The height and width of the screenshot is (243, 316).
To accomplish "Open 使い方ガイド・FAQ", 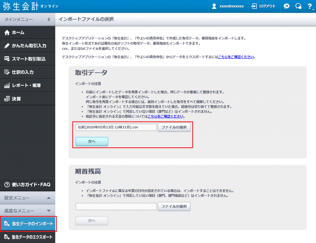I will 28,185.
